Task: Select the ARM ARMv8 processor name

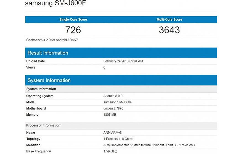Action: (x=112, y=133)
